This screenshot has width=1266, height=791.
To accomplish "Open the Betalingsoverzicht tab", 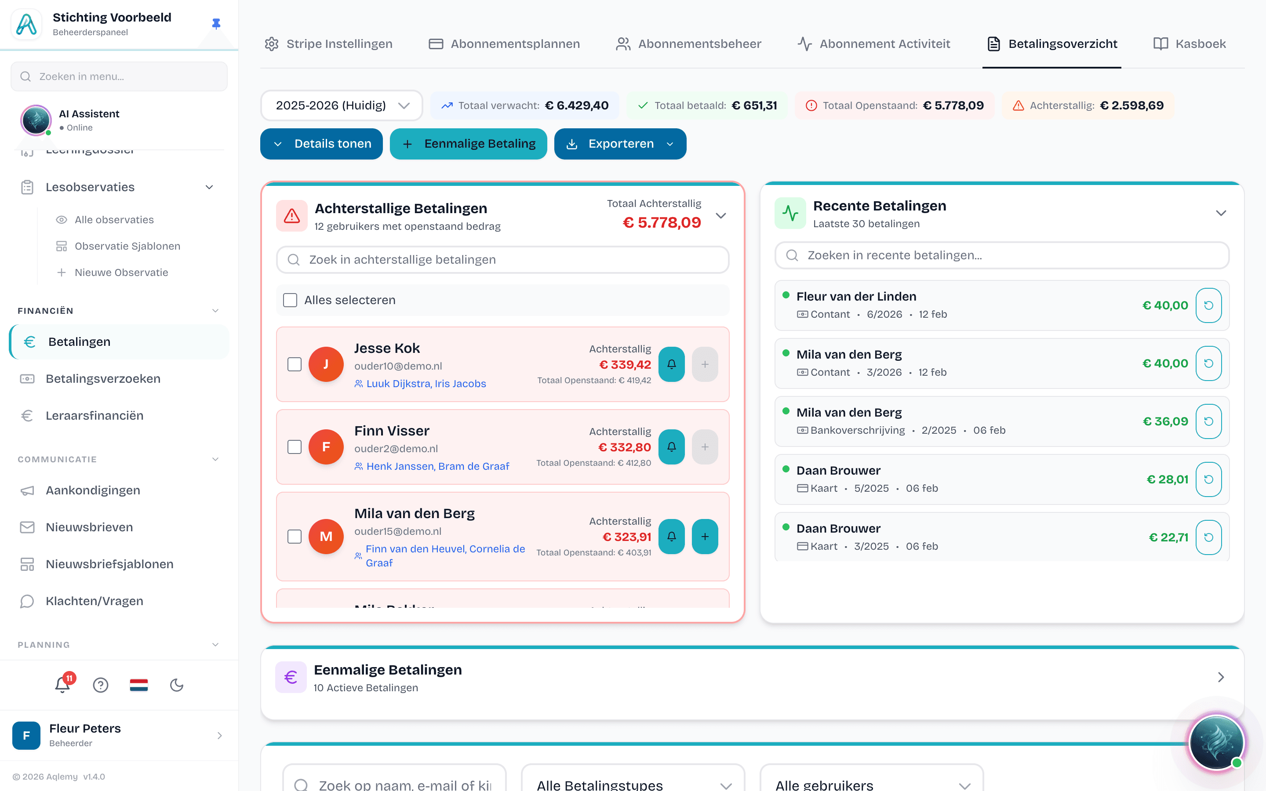I will [x=1052, y=44].
